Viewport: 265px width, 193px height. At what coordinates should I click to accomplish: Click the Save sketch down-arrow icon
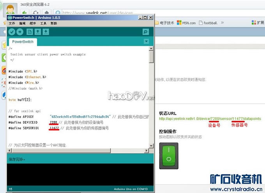[46, 32]
